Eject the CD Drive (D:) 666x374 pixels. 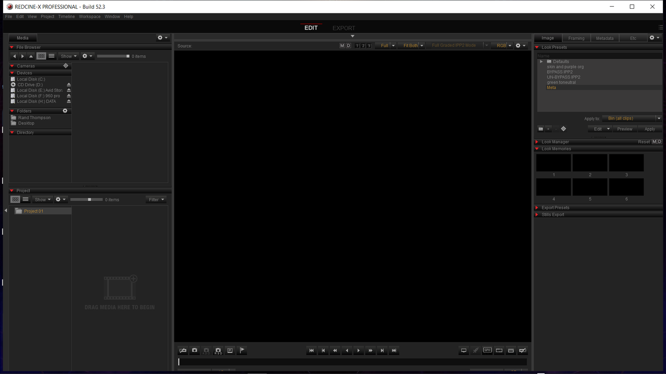click(x=69, y=85)
